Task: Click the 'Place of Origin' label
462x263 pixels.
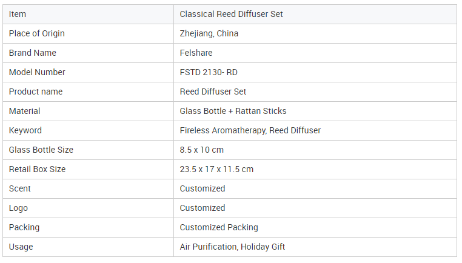Action: point(36,33)
